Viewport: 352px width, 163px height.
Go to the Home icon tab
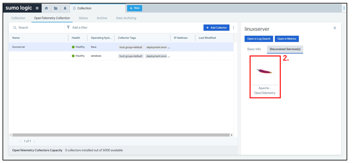tap(46, 8)
